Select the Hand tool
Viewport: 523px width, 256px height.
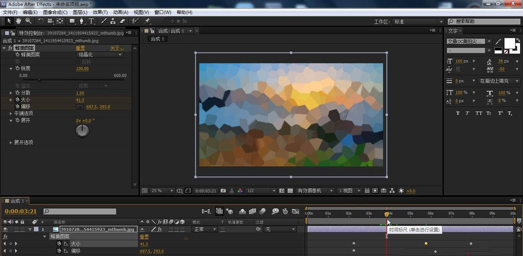click(18, 21)
